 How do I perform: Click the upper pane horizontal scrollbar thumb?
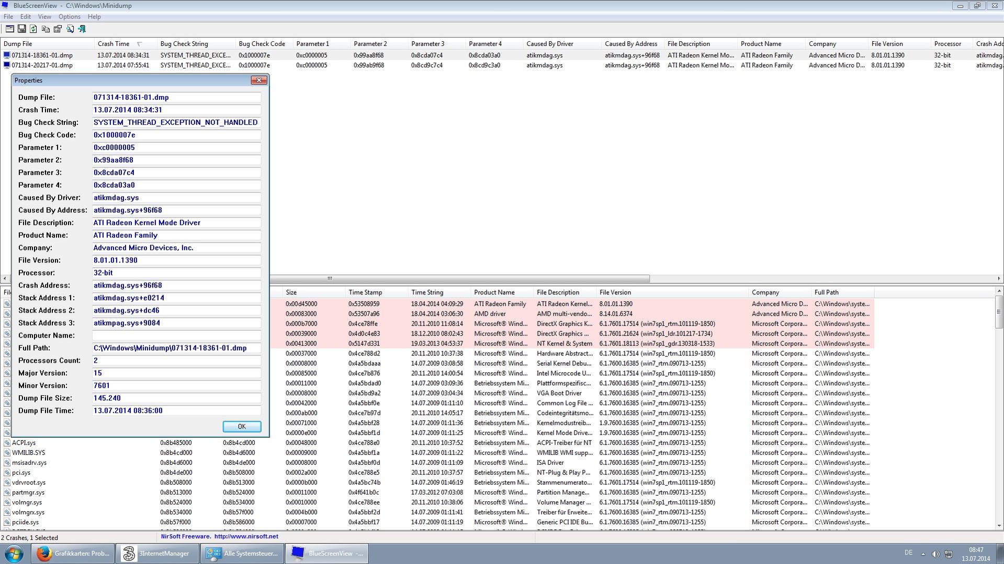tap(330, 279)
